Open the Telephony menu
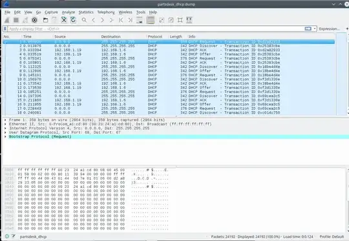 [106, 12]
